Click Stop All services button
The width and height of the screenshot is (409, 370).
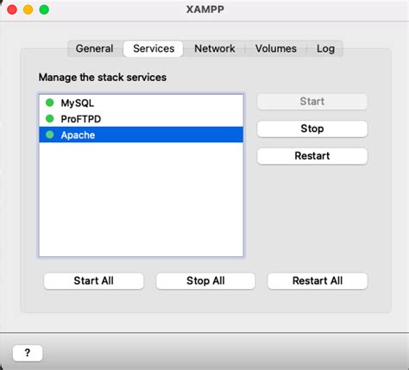click(x=205, y=281)
